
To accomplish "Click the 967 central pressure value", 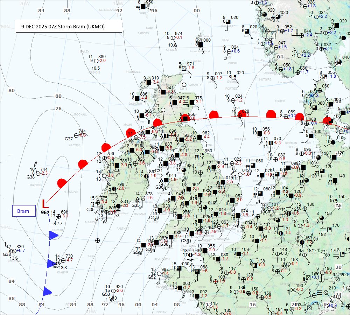I will (45, 212).
